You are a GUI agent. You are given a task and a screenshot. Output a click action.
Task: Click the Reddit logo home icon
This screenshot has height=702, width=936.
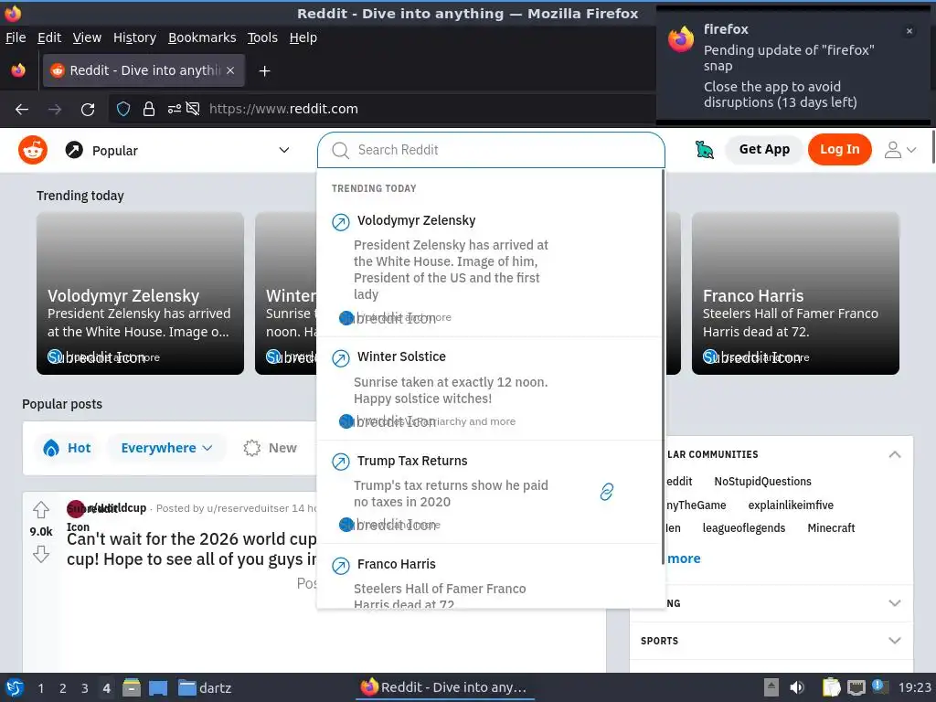pyautogui.click(x=33, y=150)
